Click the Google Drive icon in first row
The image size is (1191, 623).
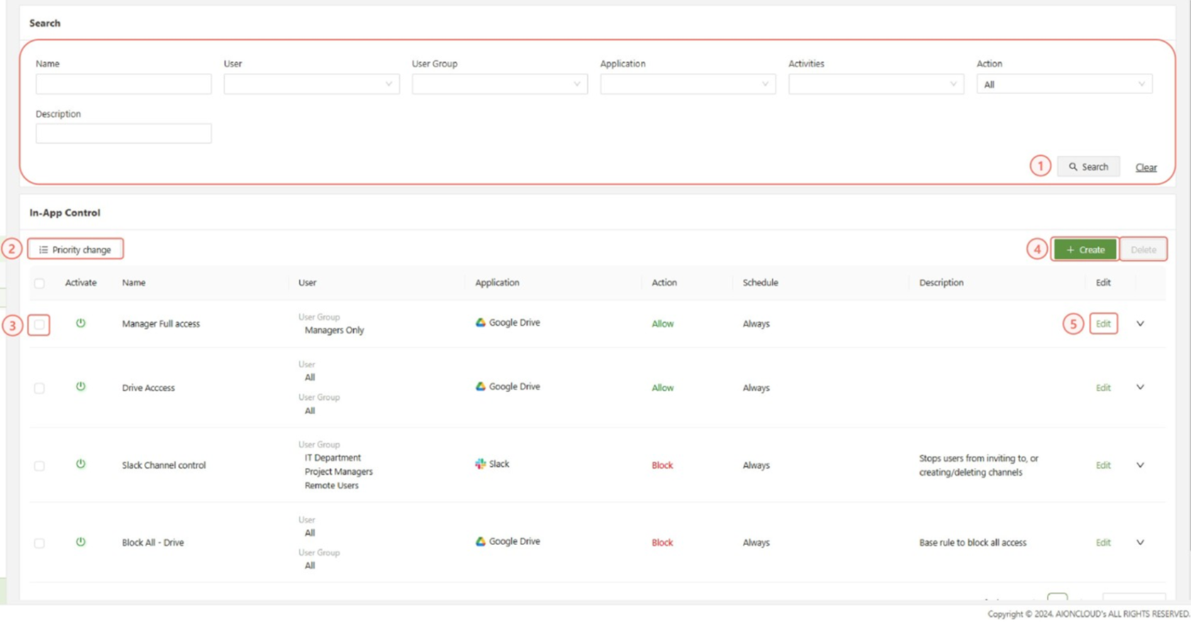[x=481, y=323]
